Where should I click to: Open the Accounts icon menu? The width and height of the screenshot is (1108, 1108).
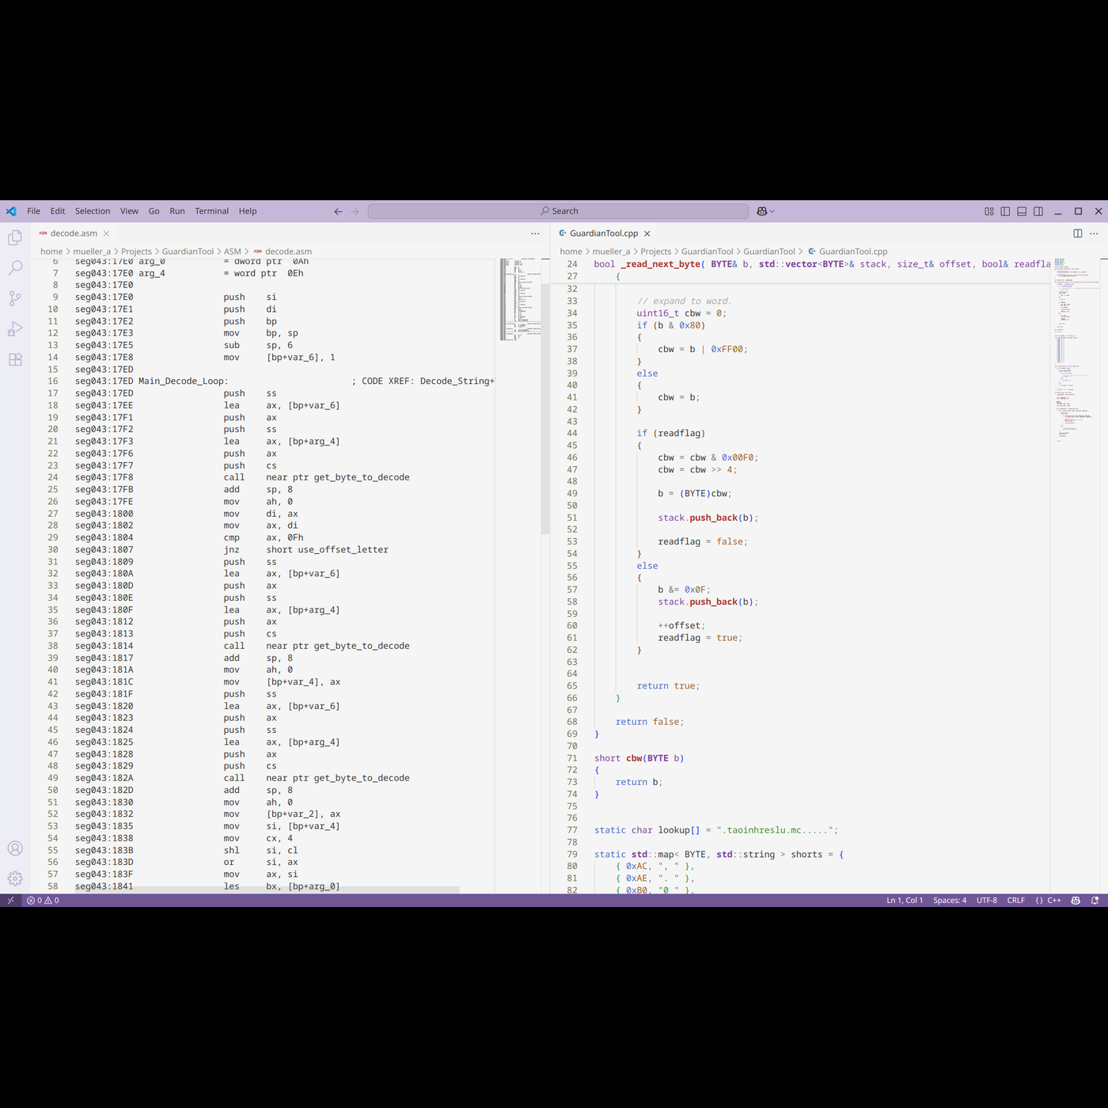coord(15,848)
